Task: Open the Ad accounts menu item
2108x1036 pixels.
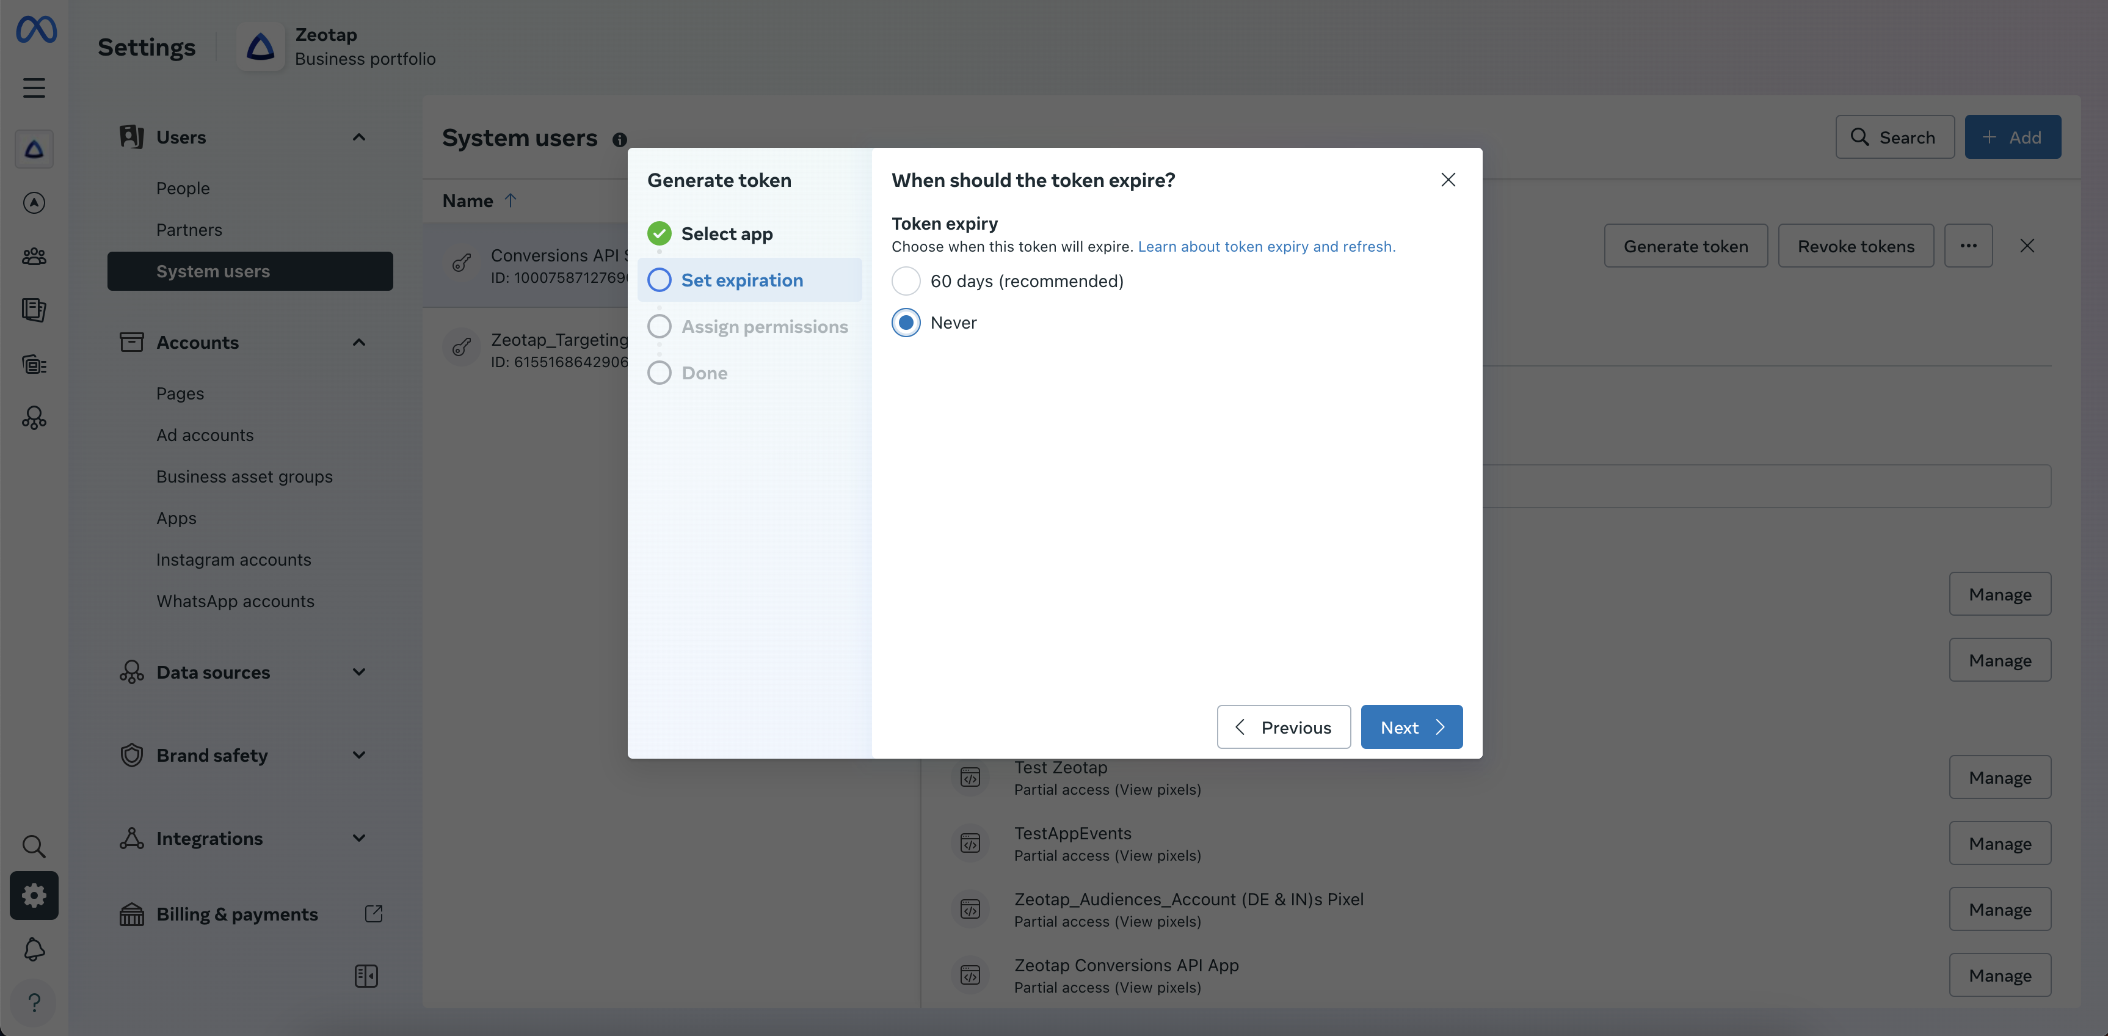Action: coord(205,436)
